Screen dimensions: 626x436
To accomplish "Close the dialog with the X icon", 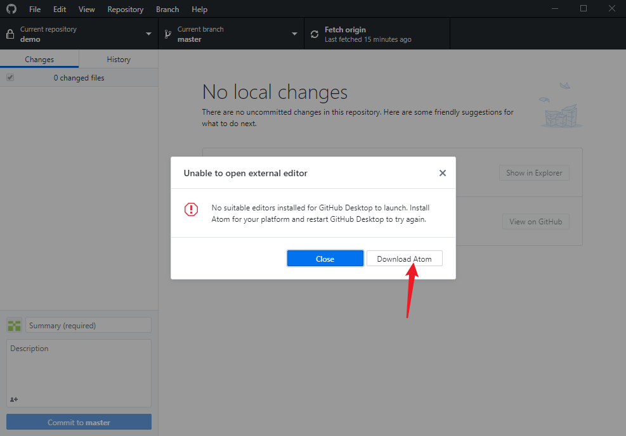I will click(442, 173).
